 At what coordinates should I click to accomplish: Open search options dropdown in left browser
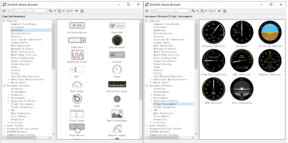pos(55,11)
